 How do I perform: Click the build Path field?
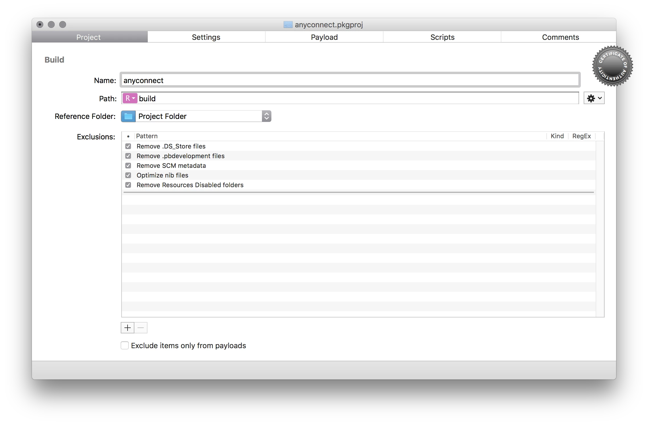356,99
